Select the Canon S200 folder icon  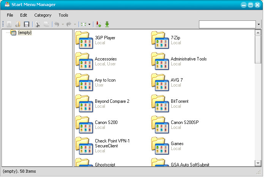[x=84, y=125]
